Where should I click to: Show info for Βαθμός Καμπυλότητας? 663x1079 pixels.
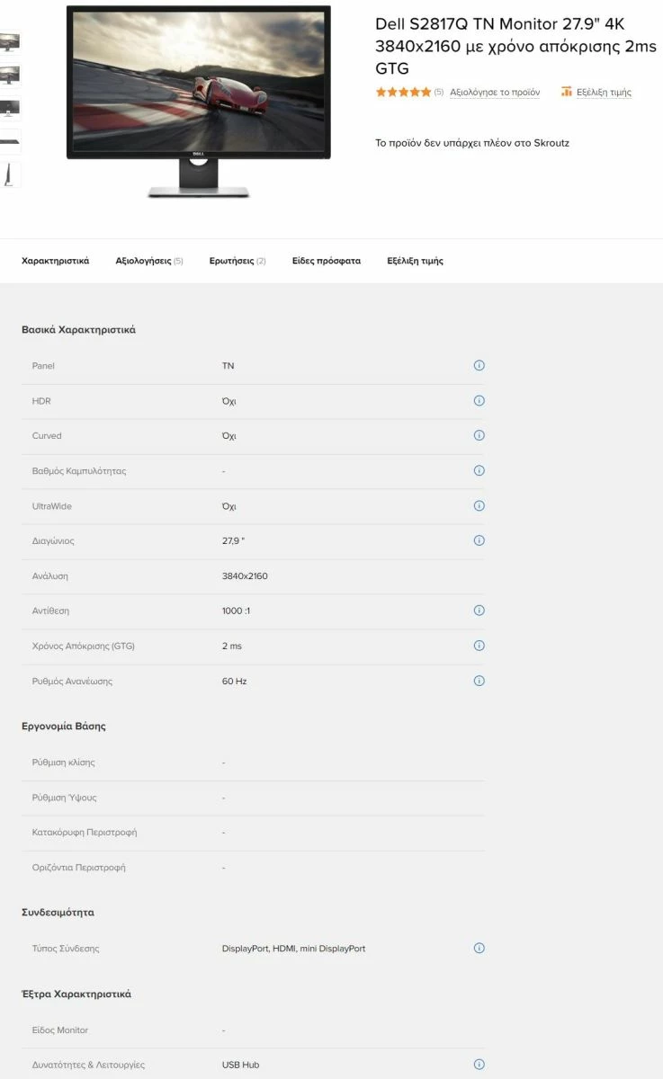479,471
